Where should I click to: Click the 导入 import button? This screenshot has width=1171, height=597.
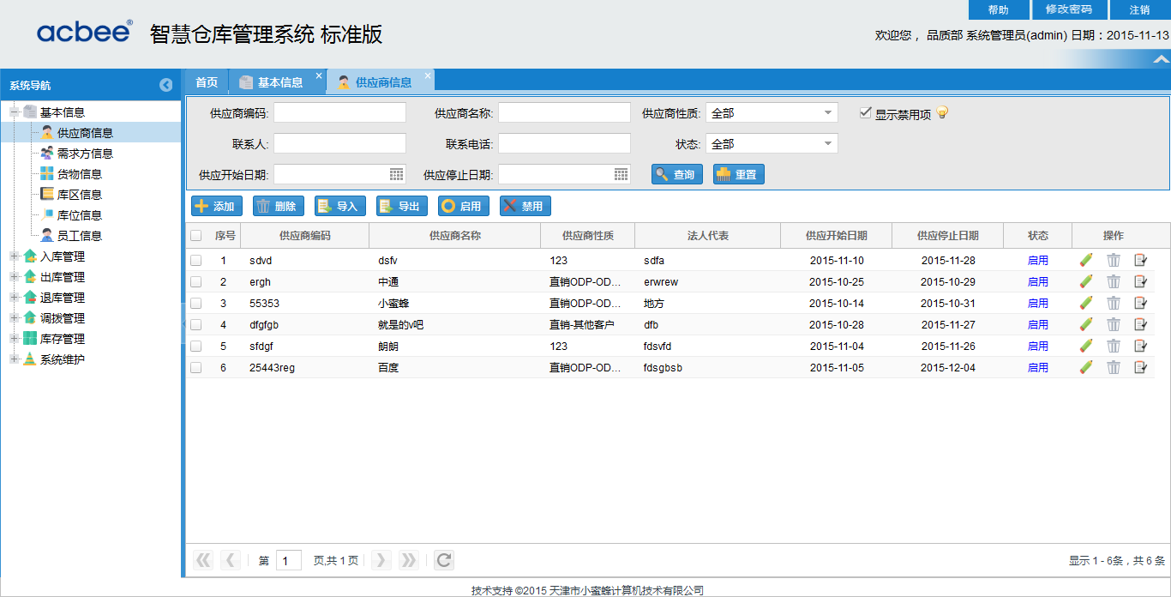click(340, 206)
